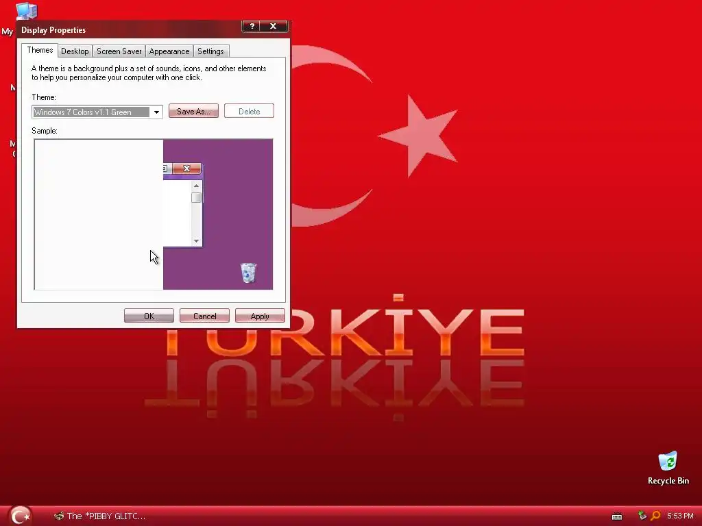The height and width of the screenshot is (526, 702).
Task: Click Cancel in Display Properties
Action: click(204, 316)
